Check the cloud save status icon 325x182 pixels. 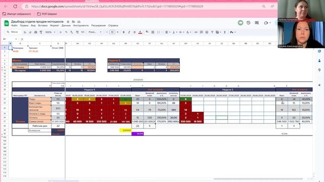[79, 22]
